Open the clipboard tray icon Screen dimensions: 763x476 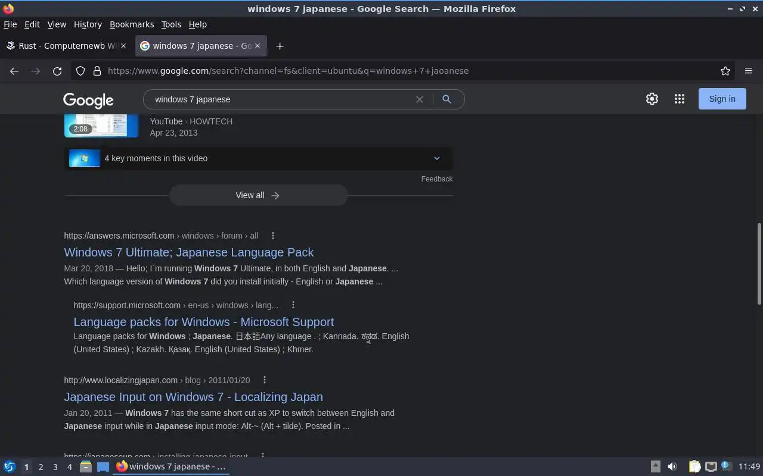(694, 466)
